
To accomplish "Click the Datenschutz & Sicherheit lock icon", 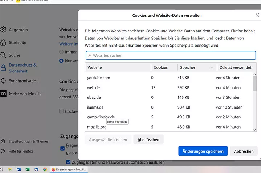I will pyautogui.click(x=3, y=68).
